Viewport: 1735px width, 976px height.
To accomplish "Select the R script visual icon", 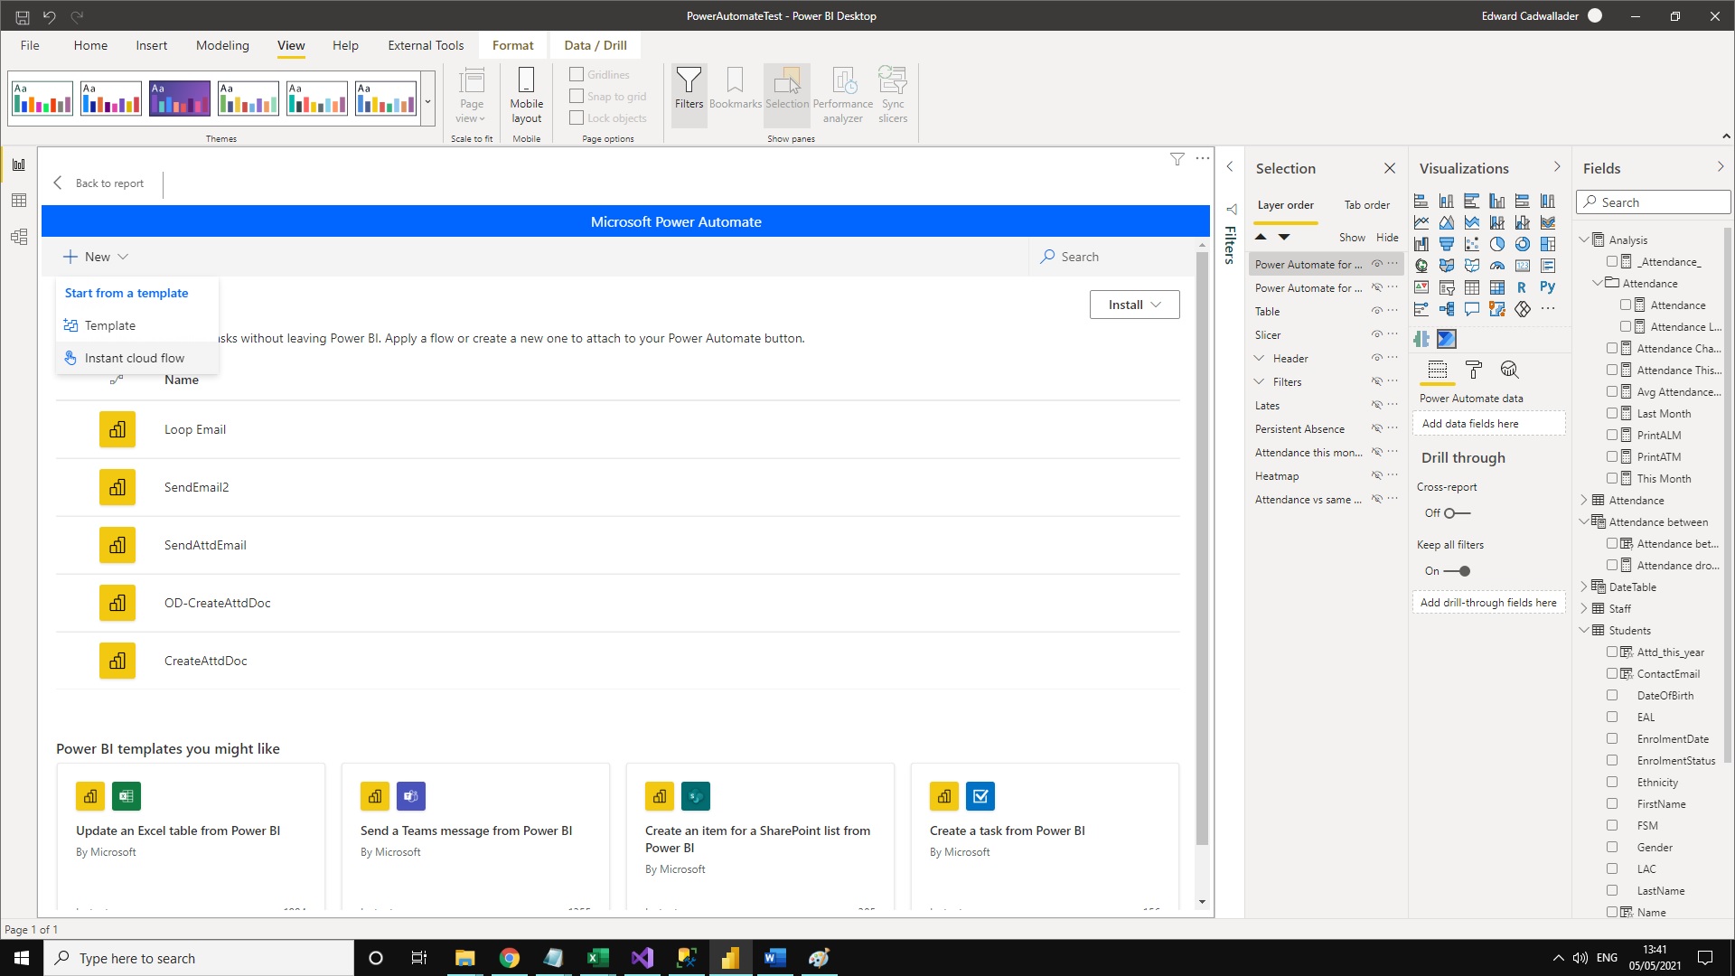I will coord(1522,287).
